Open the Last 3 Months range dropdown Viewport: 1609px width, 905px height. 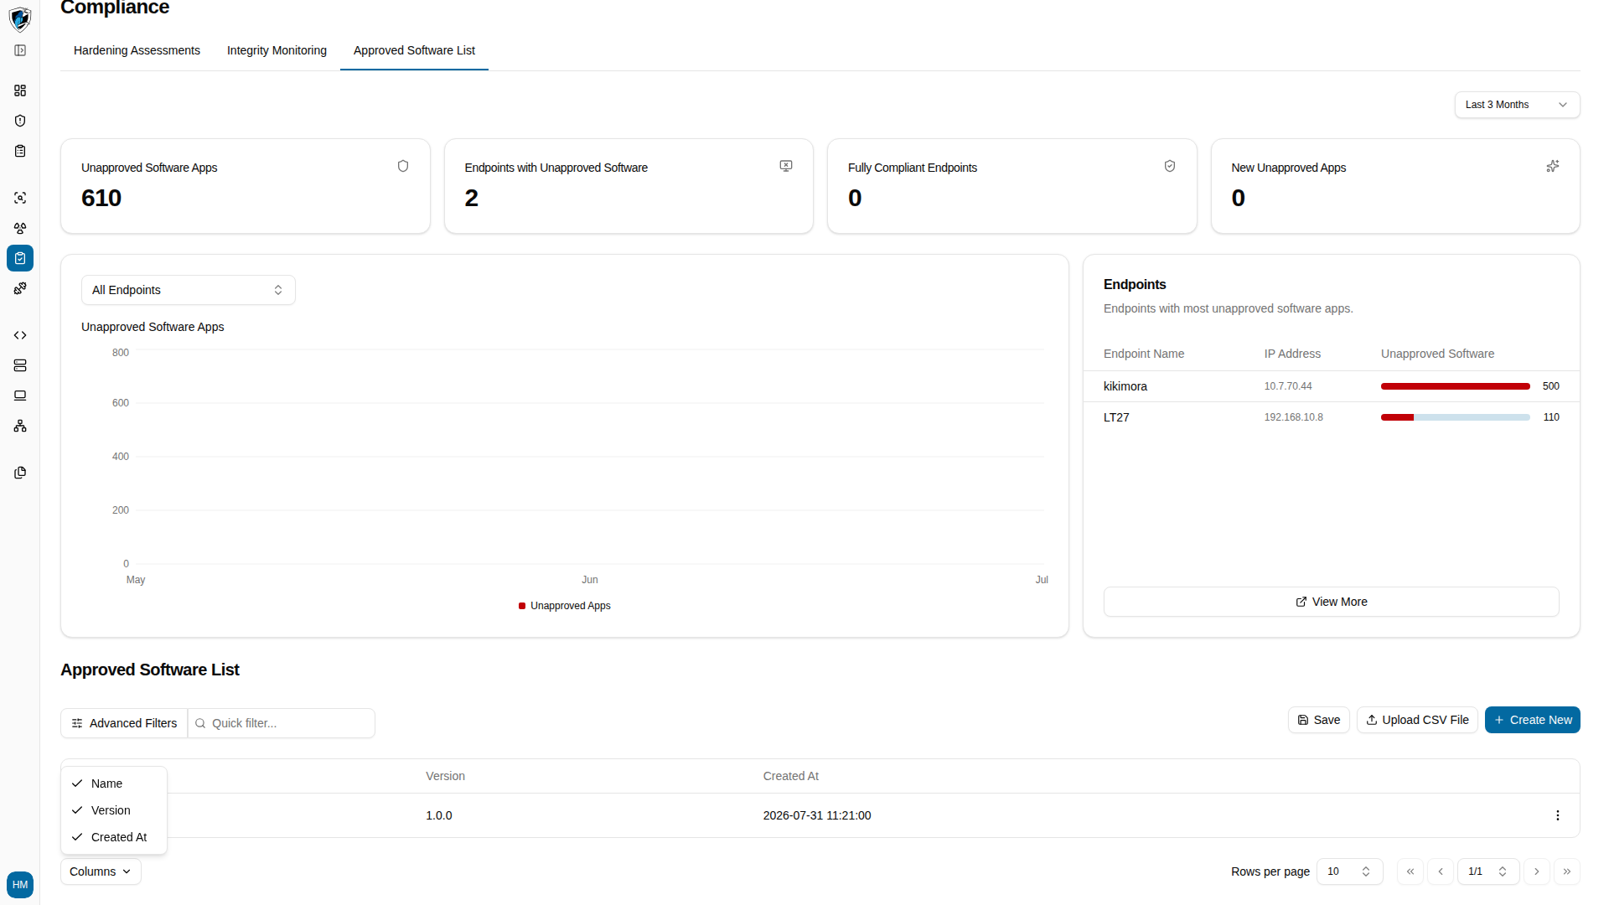(1517, 105)
